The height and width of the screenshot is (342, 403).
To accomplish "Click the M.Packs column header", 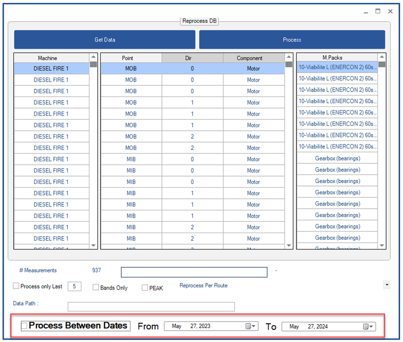I will click(337, 57).
